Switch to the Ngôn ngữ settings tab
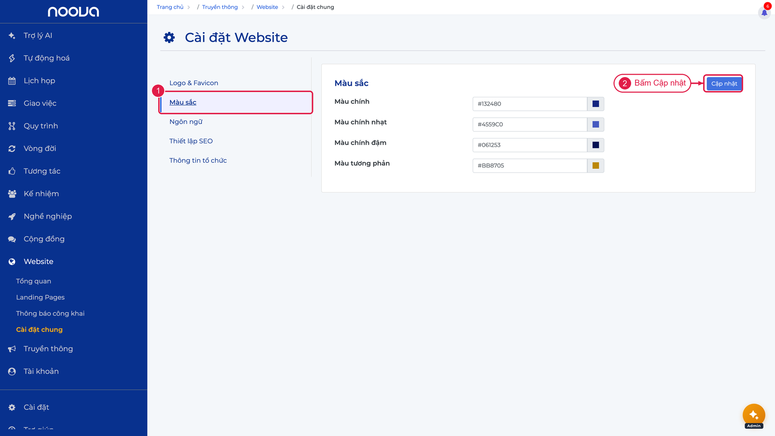 click(186, 122)
